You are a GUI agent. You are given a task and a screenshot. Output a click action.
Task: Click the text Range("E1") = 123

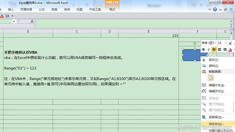(20, 68)
